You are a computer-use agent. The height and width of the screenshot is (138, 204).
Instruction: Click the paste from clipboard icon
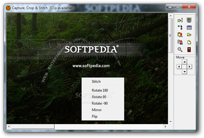pos(180,35)
